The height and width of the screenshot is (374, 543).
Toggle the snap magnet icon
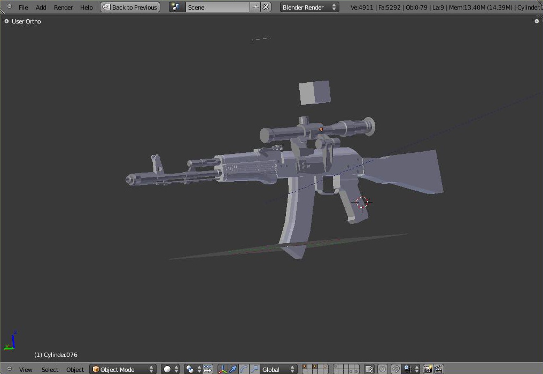396,370
